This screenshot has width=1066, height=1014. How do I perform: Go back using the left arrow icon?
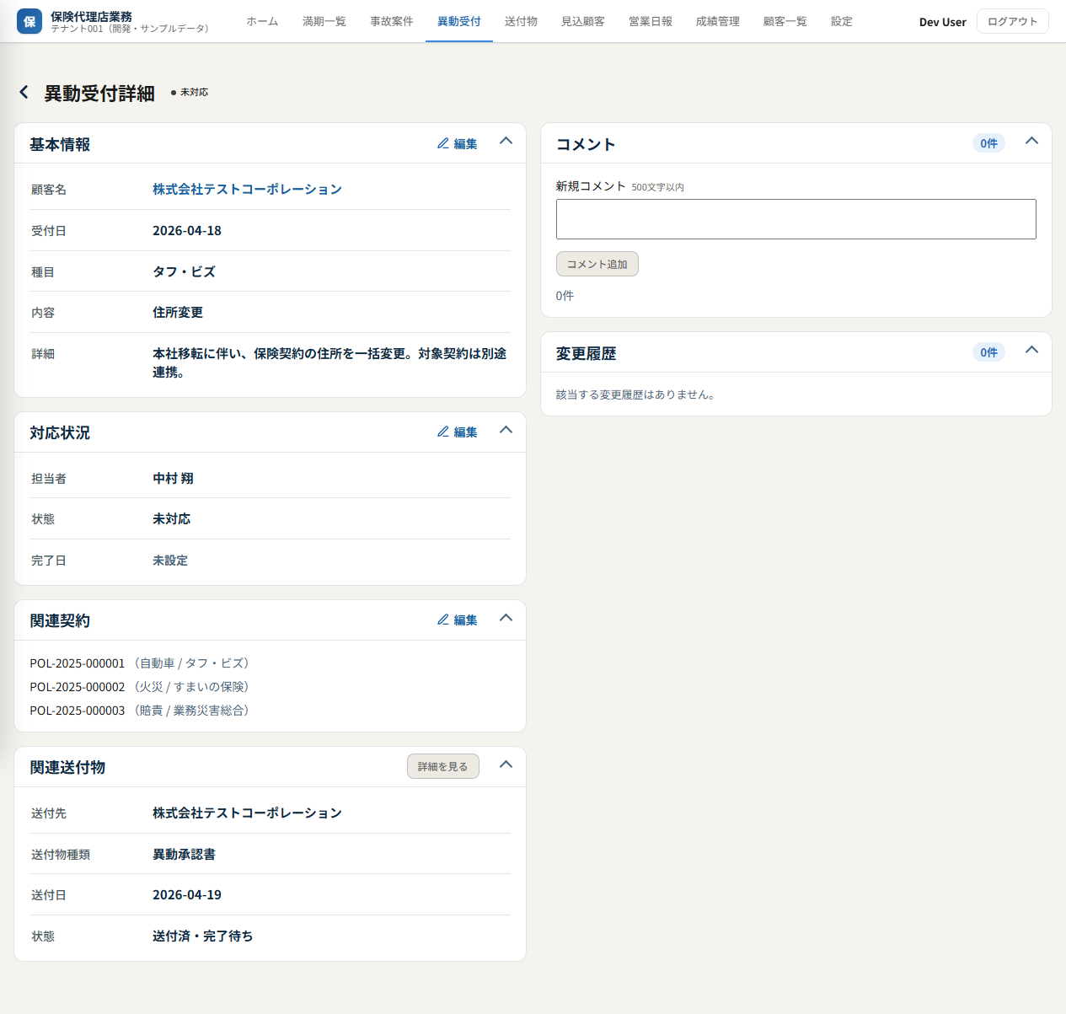pyautogui.click(x=24, y=92)
